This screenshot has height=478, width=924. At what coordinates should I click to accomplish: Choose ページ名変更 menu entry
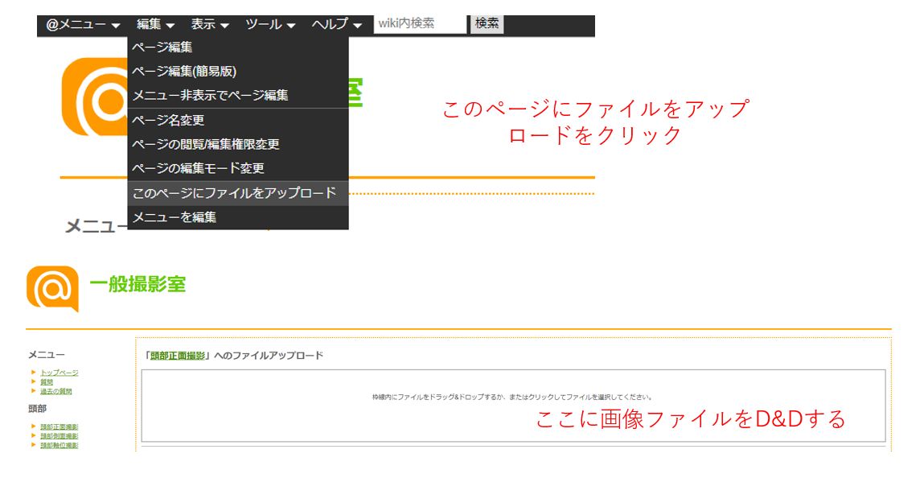(x=168, y=120)
